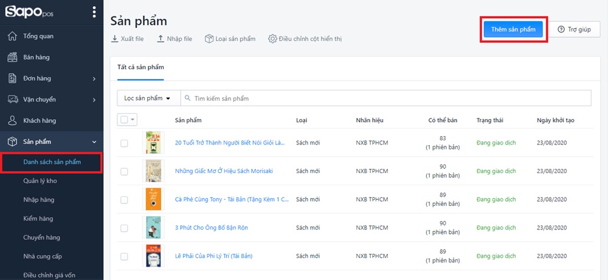Click the Vận chuyển truck icon
Image resolution: width=608 pixels, height=280 pixels.
pyautogui.click(x=12, y=100)
